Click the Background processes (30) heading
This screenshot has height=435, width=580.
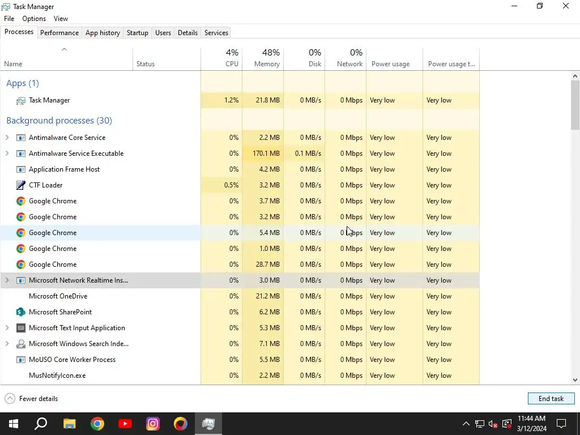click(59, 121)
